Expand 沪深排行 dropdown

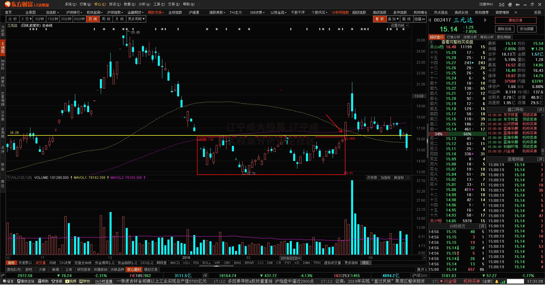(x=74, y=12)
